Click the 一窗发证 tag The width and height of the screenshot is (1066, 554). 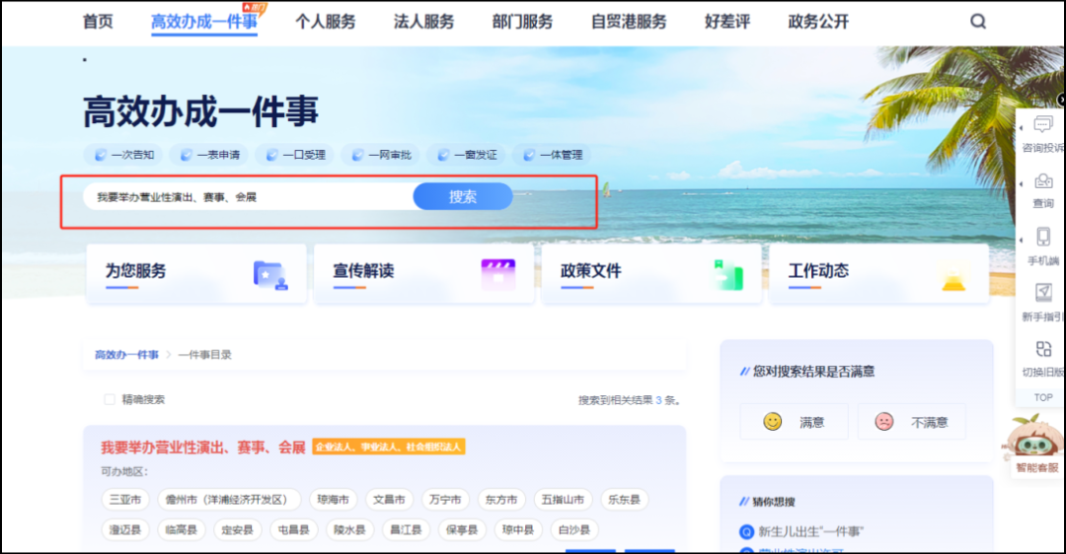[467, 155]
